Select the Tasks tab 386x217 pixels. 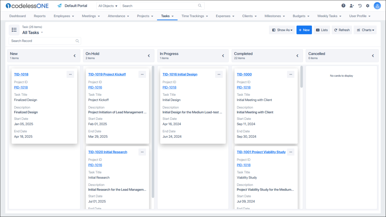[x=167, y=16]
